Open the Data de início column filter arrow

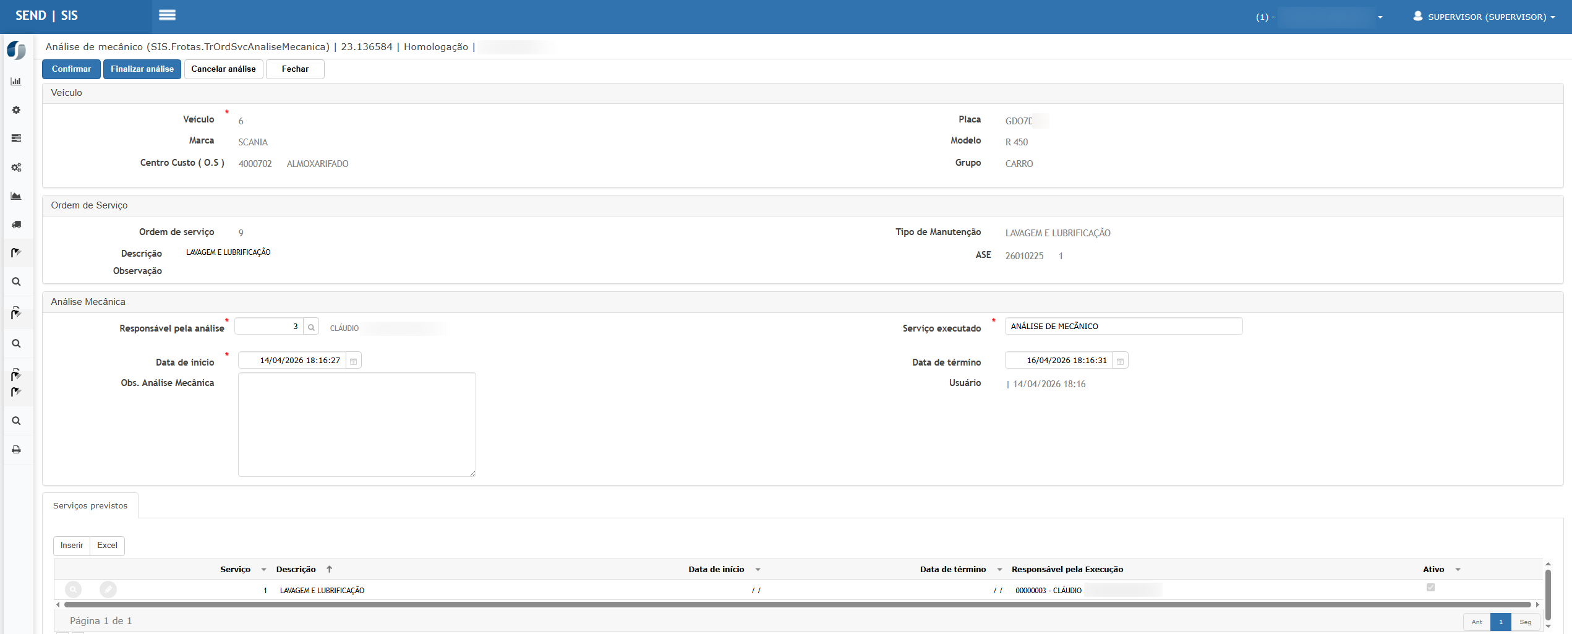pos(758,570)
